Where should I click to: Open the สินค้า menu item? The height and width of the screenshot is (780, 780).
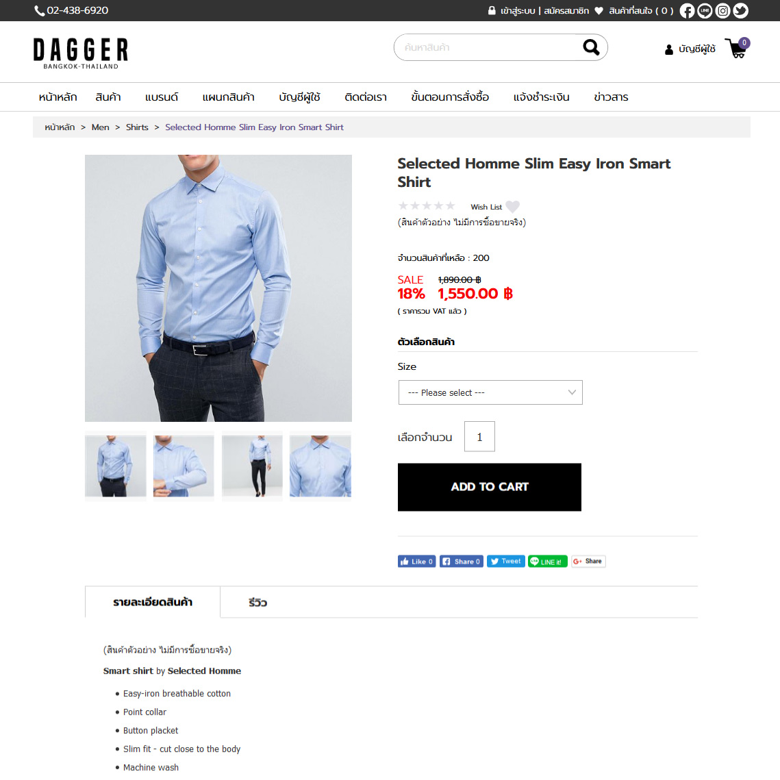pos(108,97)
